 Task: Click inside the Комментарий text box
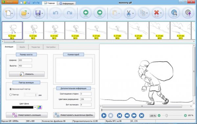click(74, 70)
